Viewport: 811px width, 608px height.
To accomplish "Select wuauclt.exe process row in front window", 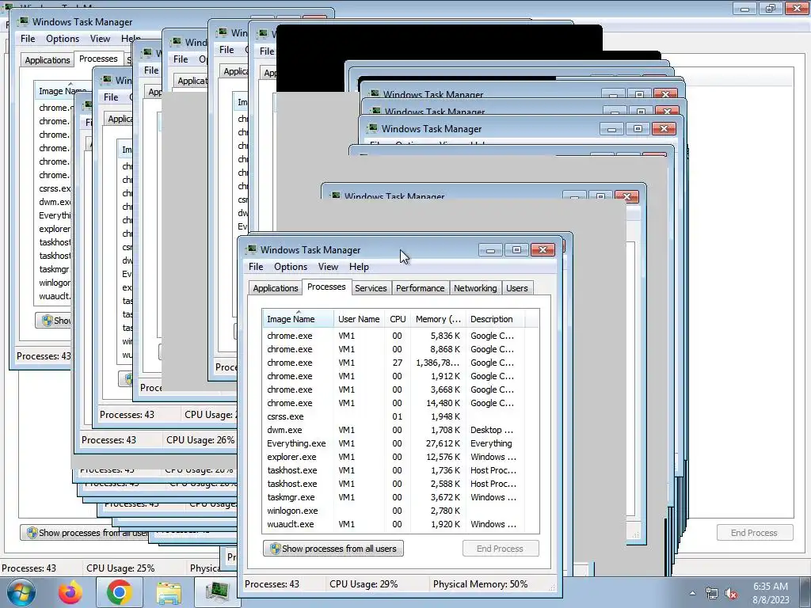I will [x=401, y=524].
